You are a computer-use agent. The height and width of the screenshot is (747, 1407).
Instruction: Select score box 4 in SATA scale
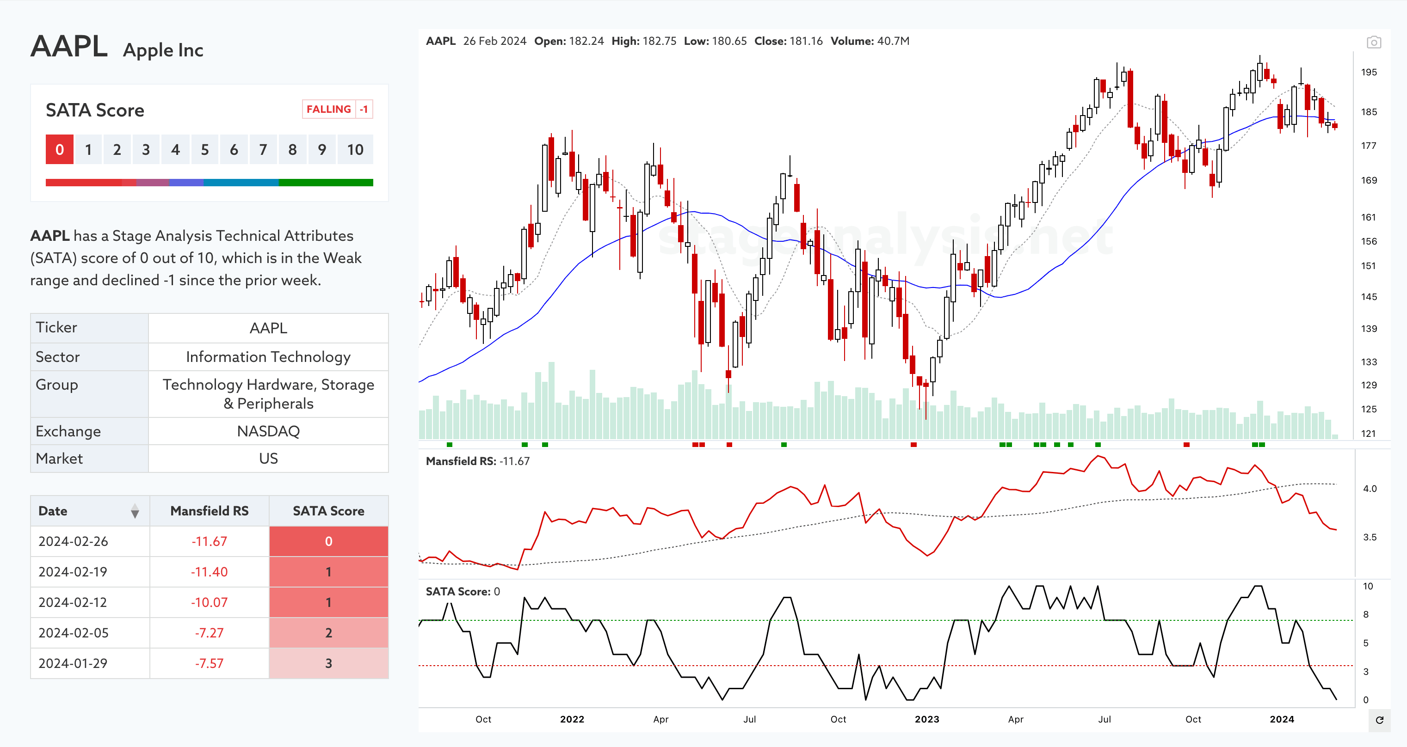(175, 150)
